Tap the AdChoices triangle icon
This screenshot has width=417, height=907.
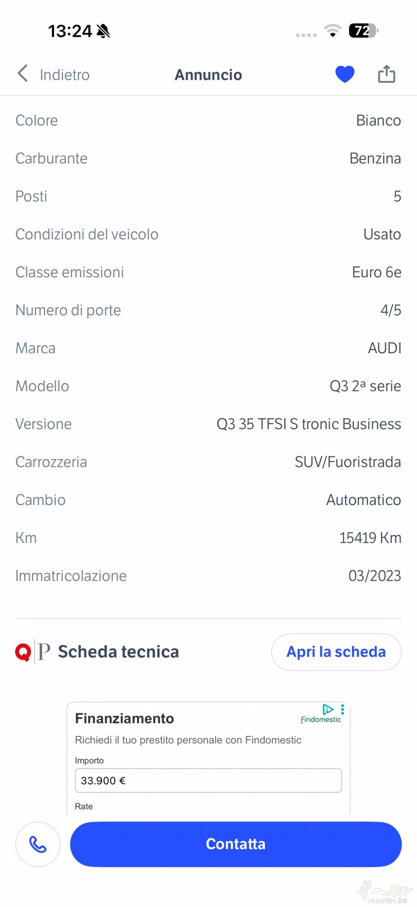coord(328,709)
